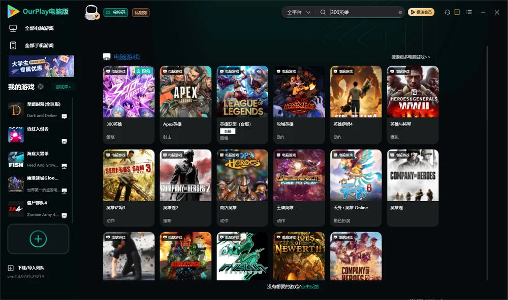
Task: Click the magnifier search icon
Action: pos(323,12)
